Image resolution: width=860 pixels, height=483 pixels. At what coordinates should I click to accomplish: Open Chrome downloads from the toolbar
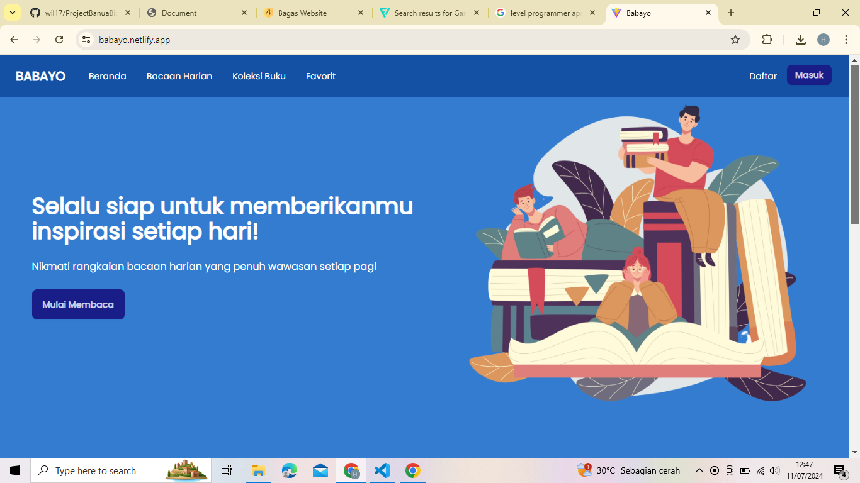pos(801,39)
